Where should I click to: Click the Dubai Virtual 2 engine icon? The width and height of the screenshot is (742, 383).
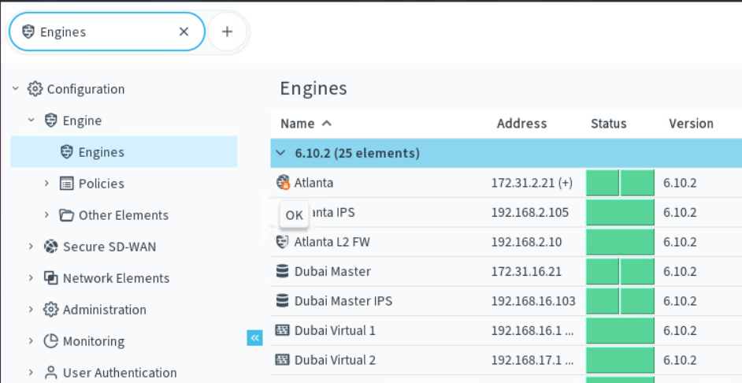click(283, 360)
